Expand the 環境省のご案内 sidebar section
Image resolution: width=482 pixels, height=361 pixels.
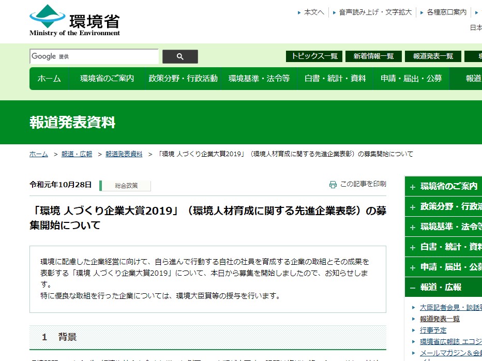(412, 187)
